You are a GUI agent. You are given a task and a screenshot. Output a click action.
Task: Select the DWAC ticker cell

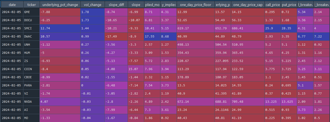pos(32,37)
